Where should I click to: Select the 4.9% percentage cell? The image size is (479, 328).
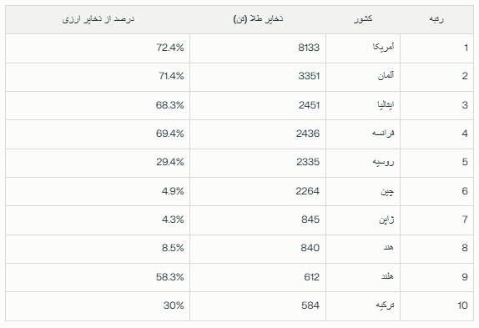[98, 191]
